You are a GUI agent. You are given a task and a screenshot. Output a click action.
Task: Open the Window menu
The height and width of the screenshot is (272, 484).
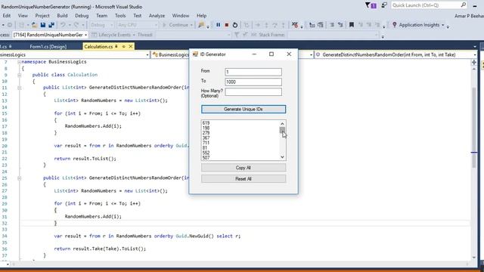181,15
